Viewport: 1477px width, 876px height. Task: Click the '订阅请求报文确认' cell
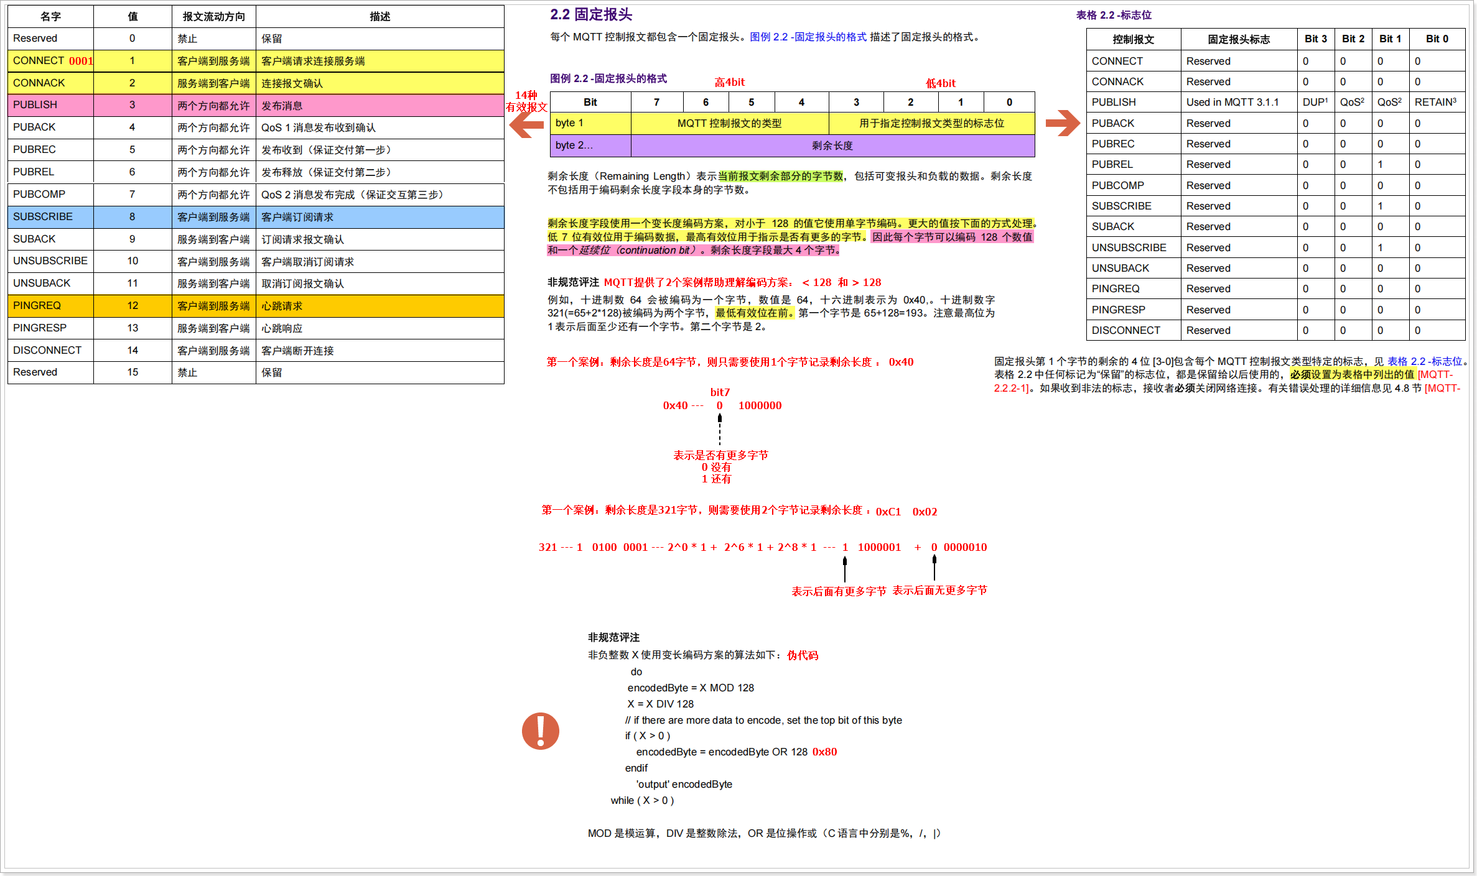[380, 239]
